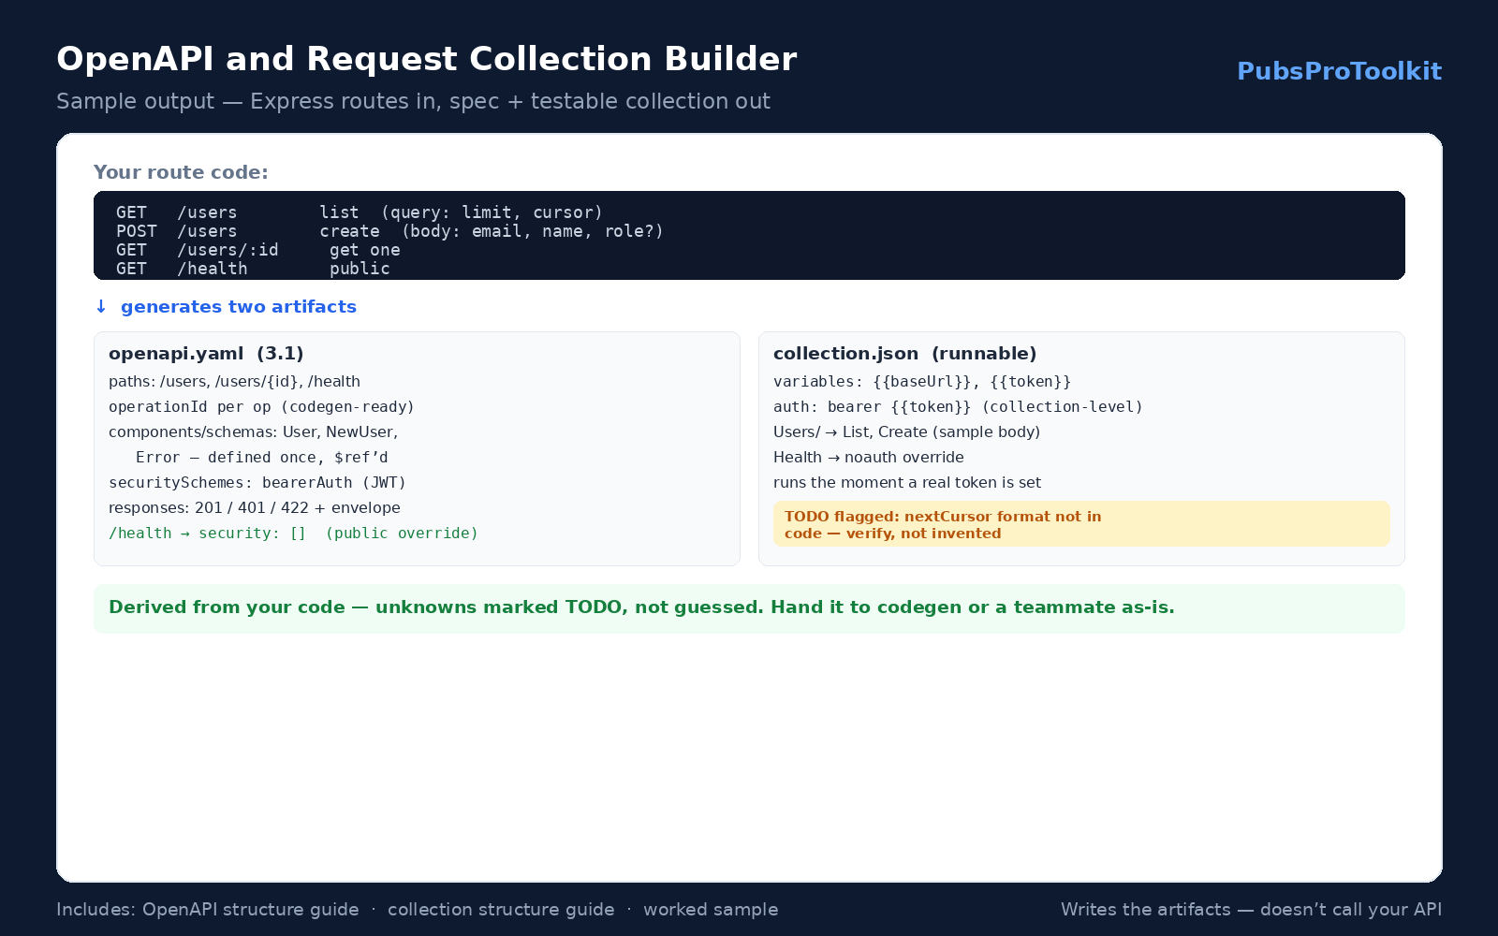The image size is (1498, 936).
Task: Select the 'GET /users/:id get one' line
Action: pos(258,250)
